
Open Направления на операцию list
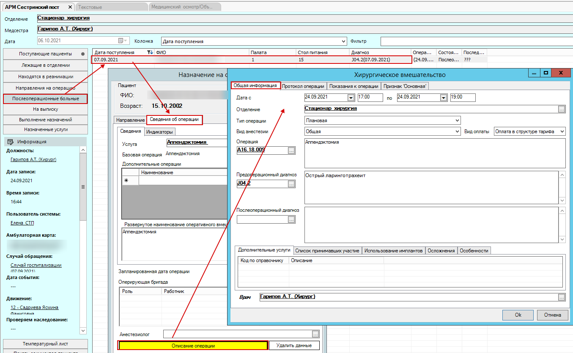pos(45,88)
